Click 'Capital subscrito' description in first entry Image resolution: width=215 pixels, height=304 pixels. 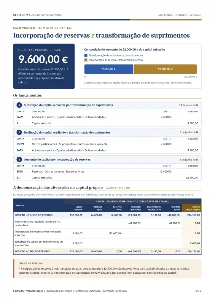point(42,123)
